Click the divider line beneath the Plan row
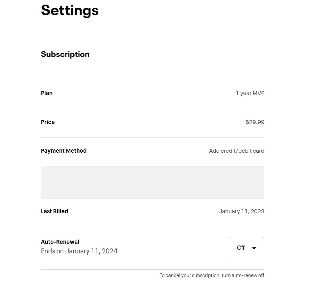The width and height of the screenshot is (311, 283). coord(153,109)
